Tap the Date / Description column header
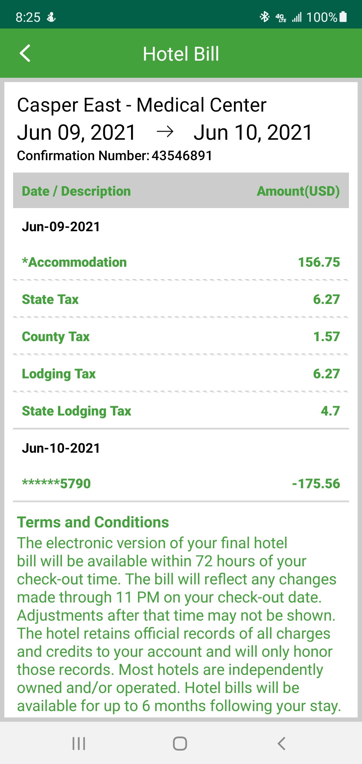 point(76,191)
